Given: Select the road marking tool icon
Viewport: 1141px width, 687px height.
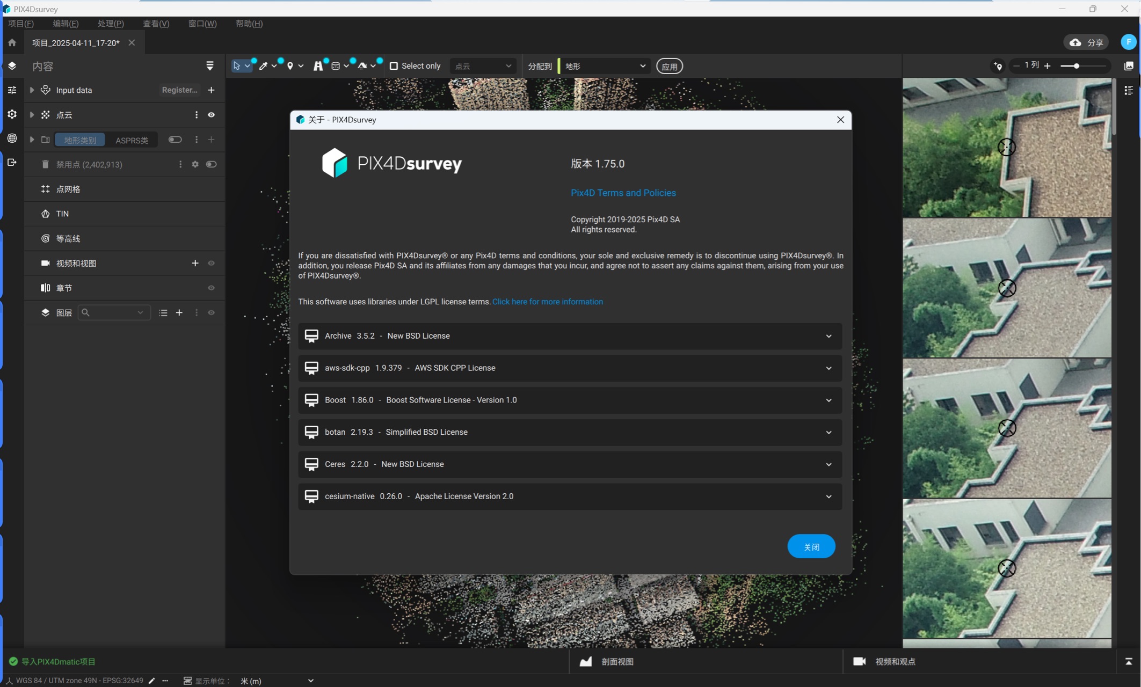Looking at the screenshot, I should [318, 66].
